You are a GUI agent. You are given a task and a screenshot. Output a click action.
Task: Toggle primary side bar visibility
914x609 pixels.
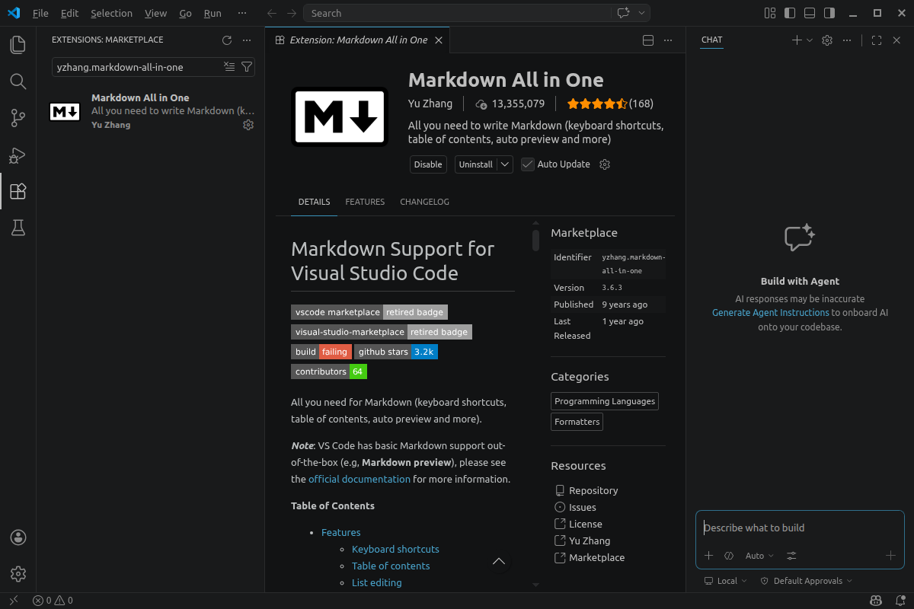pos(790,13)
